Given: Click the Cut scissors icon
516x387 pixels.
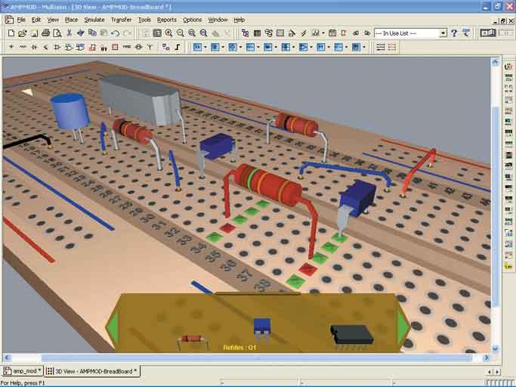Looking at the screenshot, I should point(69,33).
